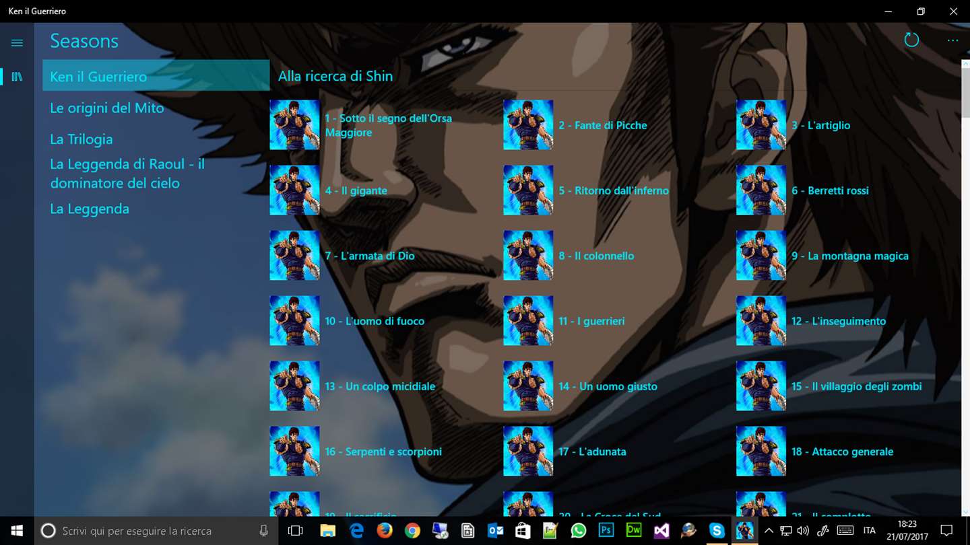This screenshot has width=970, height=545.
Task: Open Task View from the taskbar
Action: 295,531
